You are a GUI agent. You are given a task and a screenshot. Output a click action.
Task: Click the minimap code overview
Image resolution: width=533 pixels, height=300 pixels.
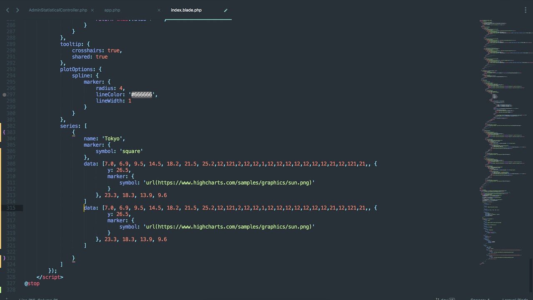click(504, 125)
